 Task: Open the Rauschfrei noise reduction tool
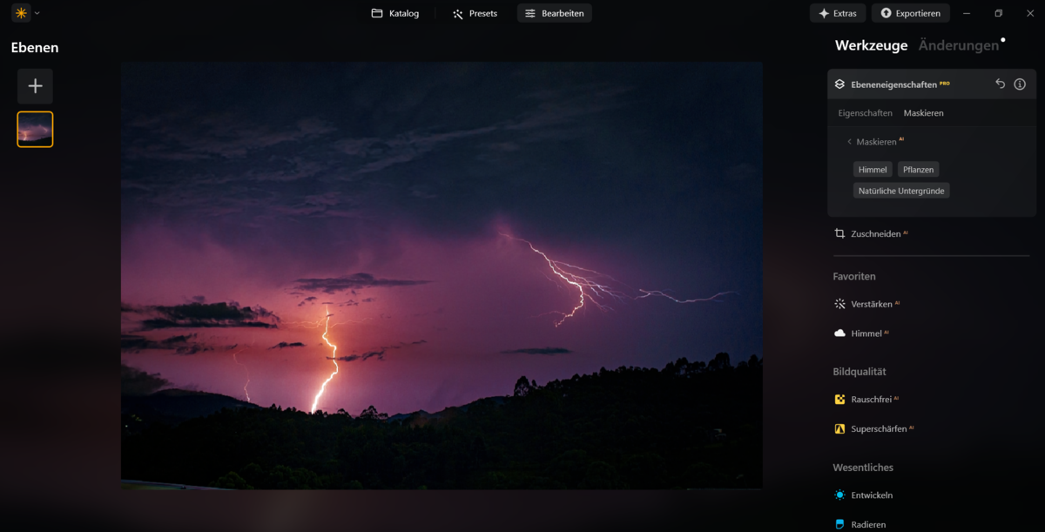[x=871, y=400]
